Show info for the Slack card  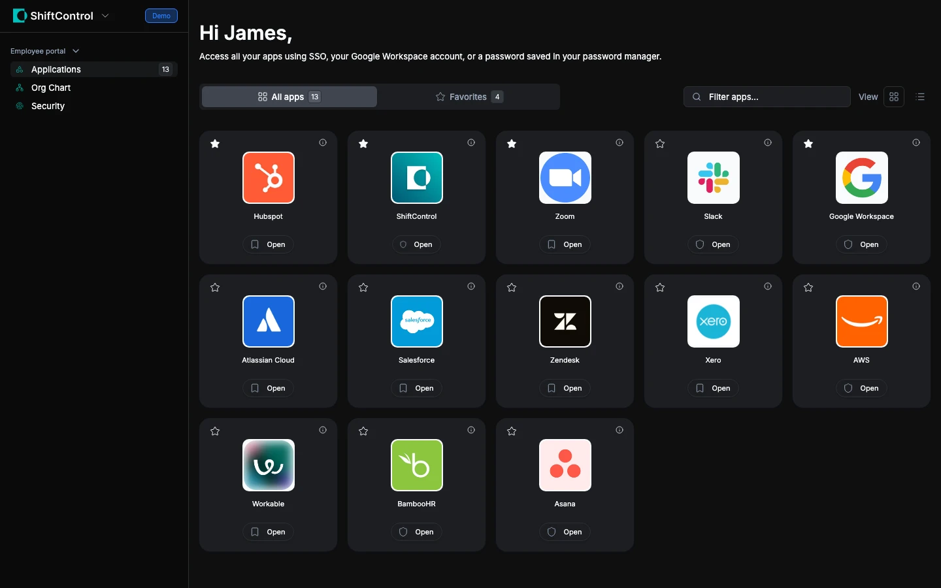(768, 142)
